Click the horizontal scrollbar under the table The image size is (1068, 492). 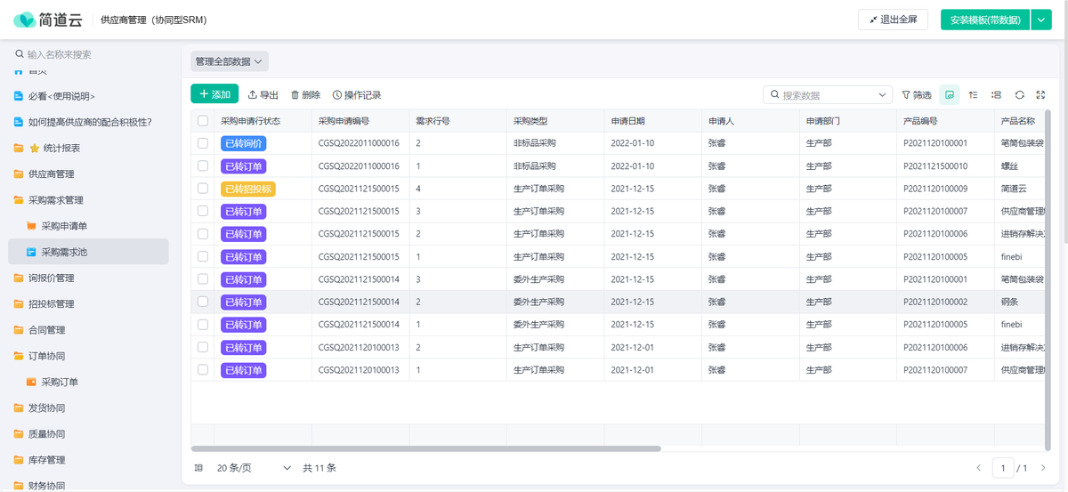tap(425, 448)
